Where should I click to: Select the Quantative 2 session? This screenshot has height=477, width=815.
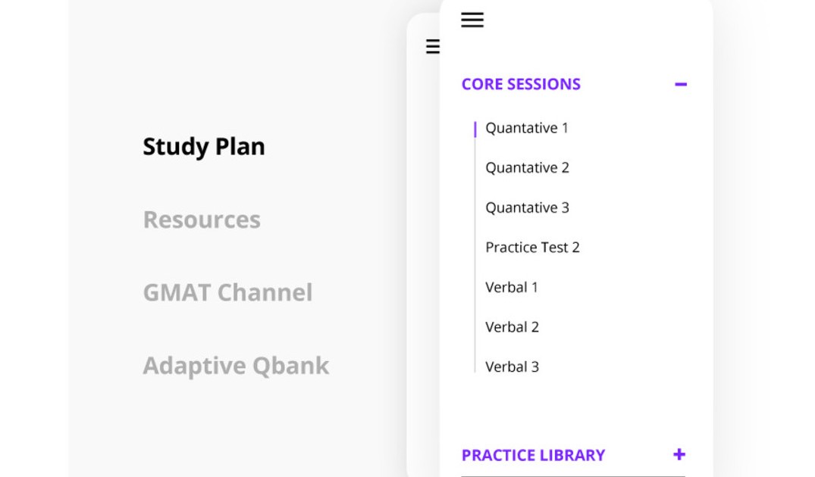click(x=527, y=167)
